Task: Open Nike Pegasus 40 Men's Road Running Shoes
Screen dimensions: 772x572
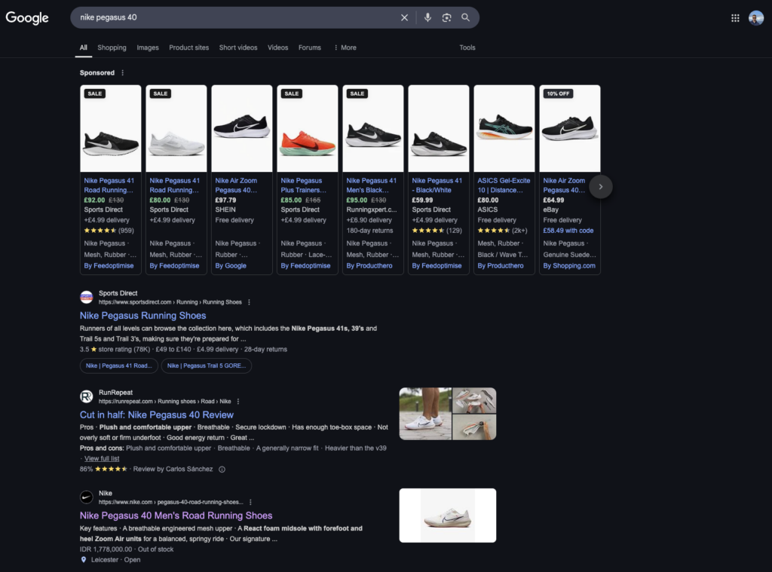Action: pyautogui.click(x=176, y=515)
